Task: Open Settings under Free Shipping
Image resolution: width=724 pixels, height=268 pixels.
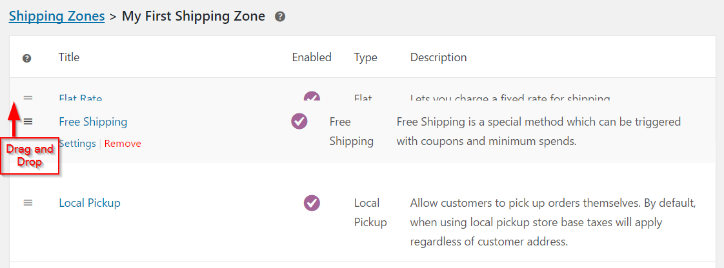Action: click(x=77, y=144)
